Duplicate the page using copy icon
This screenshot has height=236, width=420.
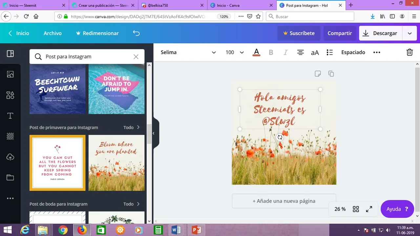(331, 74)
